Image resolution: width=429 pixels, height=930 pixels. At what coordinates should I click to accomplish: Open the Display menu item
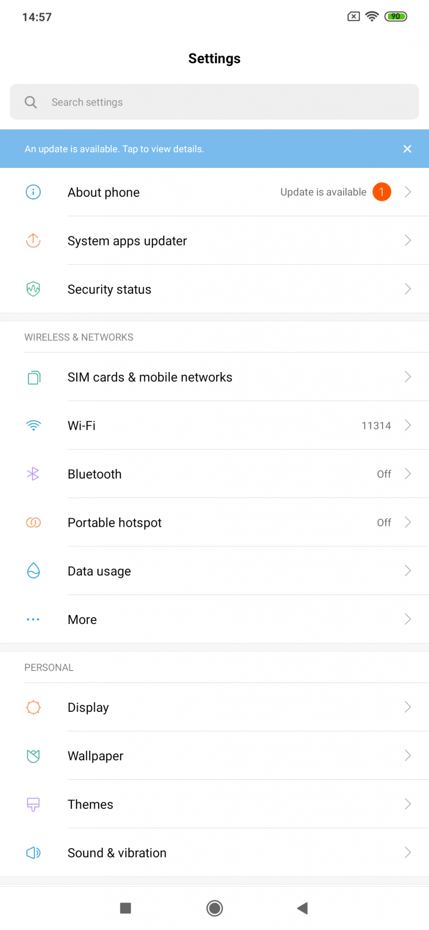point(88,707)
